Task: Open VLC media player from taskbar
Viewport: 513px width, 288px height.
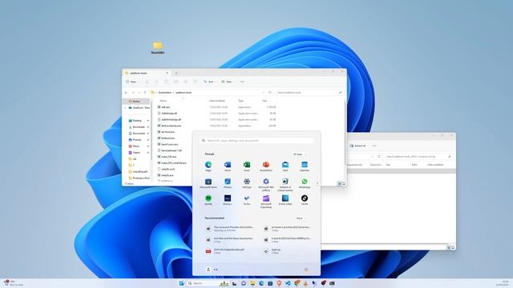Action: [305, 283]
